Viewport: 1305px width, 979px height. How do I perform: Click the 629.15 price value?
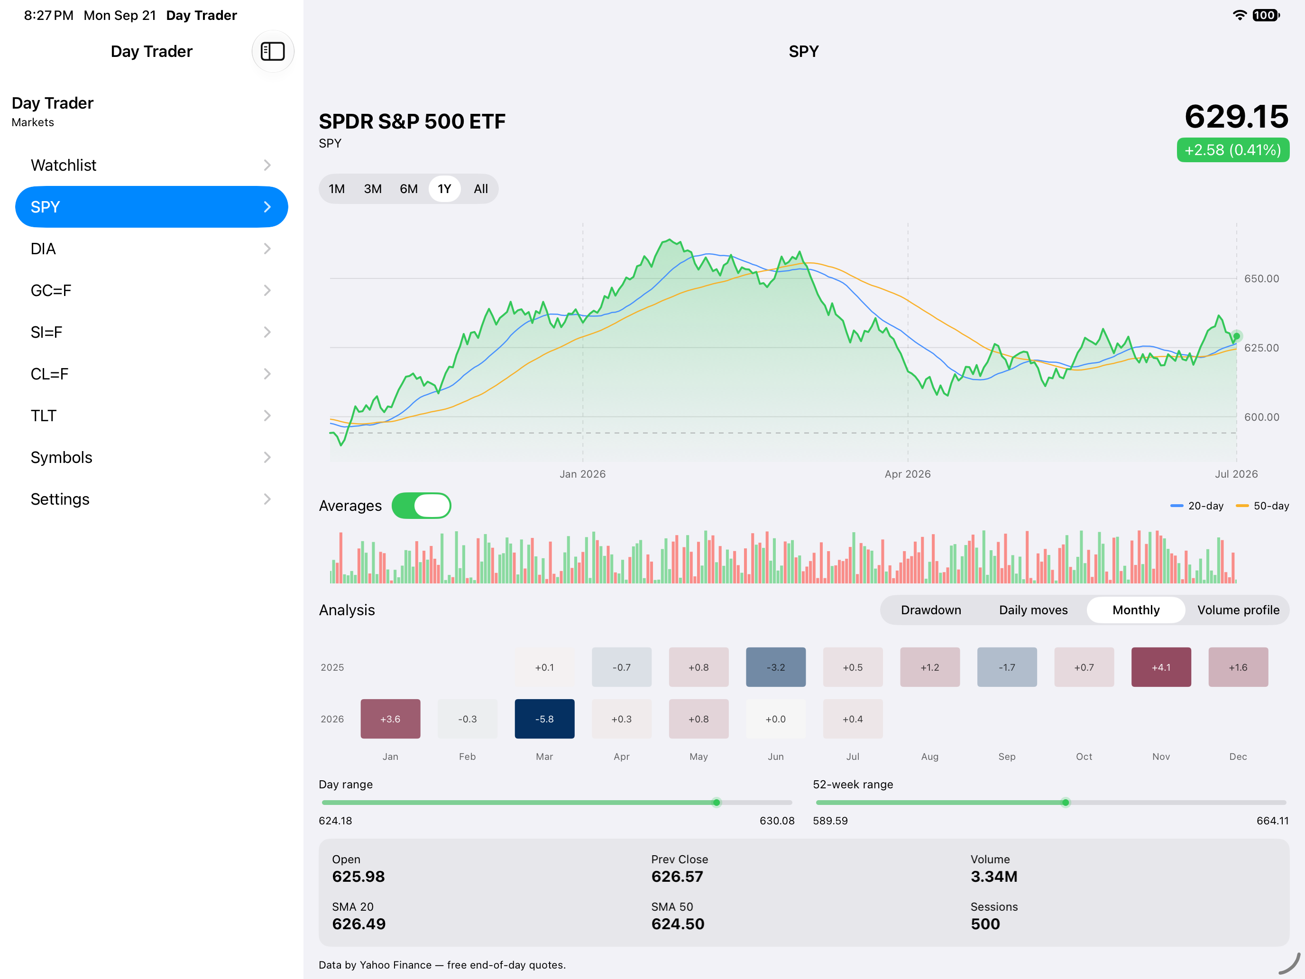pyautogui.click(x=1237, y=116)
